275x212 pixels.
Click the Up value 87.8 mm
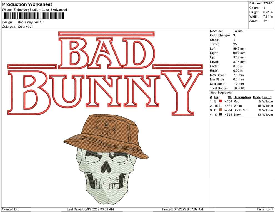[239, 57]
